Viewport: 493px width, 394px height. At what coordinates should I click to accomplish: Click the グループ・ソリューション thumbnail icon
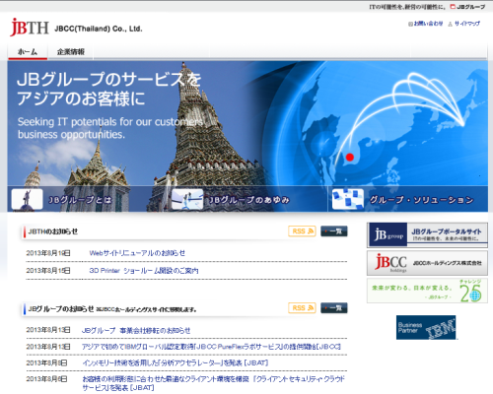pos(348,199)
